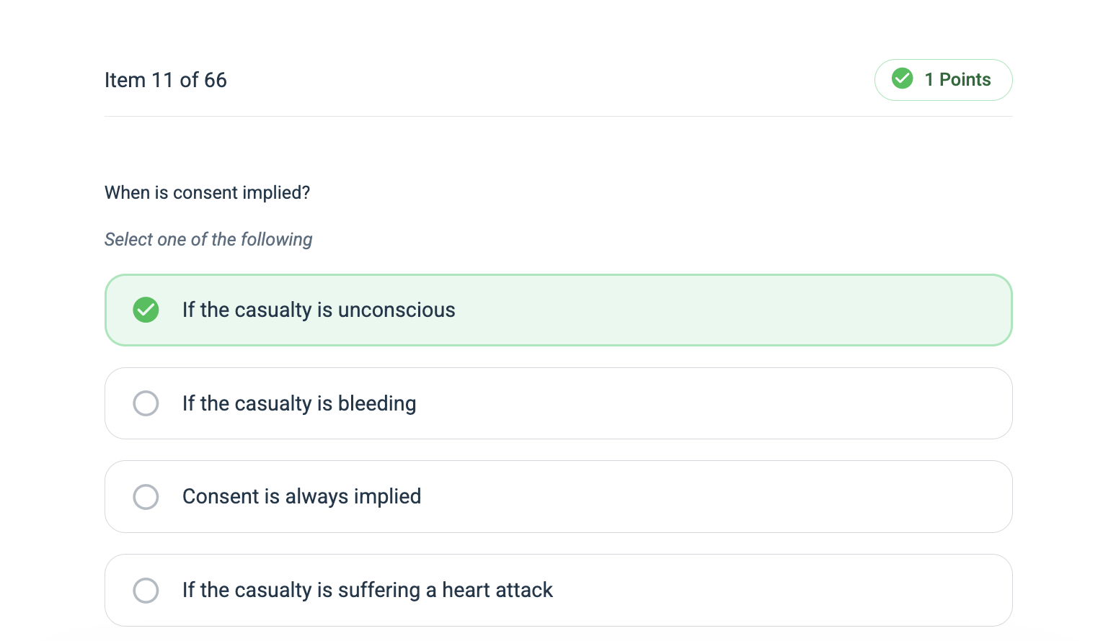This screenshot has height=641, width=1116.
Task: Click the "If the casualty is unconscious" answer text
Action: (x=319, y=310)
